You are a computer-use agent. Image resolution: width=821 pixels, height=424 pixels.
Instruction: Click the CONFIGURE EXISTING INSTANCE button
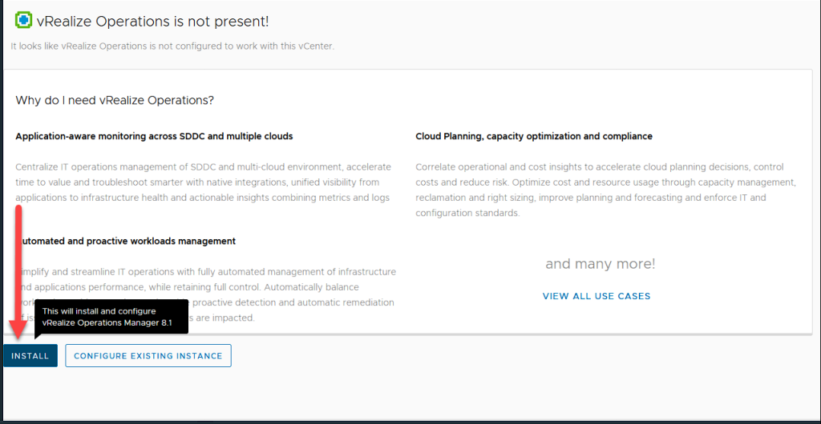[x=148, y=356]
